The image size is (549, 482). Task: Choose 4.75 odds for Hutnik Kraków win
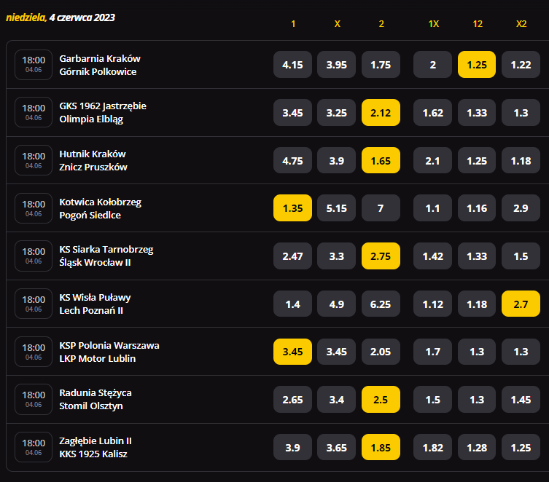click(292, 160)
